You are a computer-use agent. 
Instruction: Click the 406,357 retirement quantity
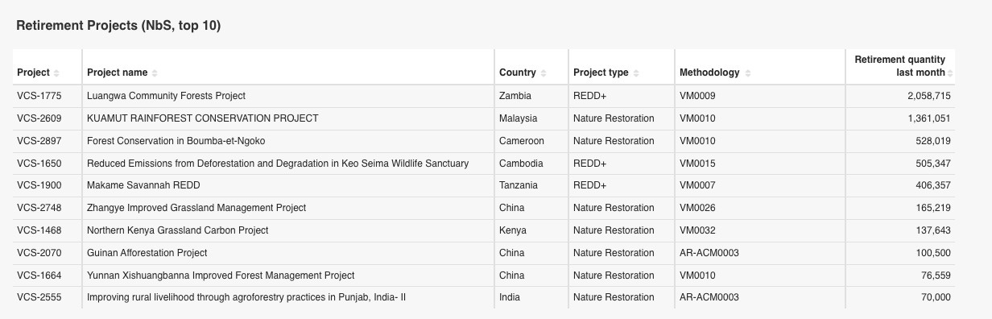point(934,185)
